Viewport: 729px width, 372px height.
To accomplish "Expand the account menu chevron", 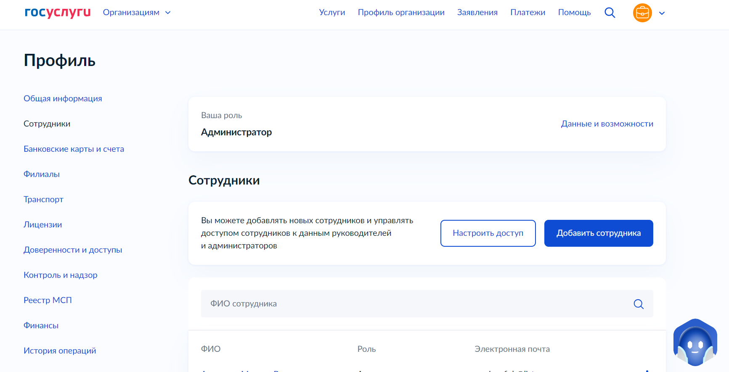I will [662, 13].
